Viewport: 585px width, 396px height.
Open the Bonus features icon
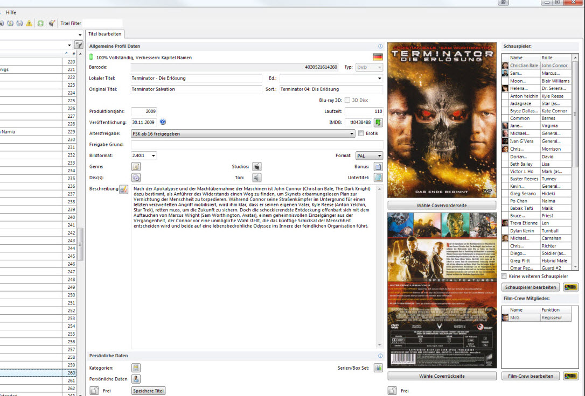pos(378,166)
